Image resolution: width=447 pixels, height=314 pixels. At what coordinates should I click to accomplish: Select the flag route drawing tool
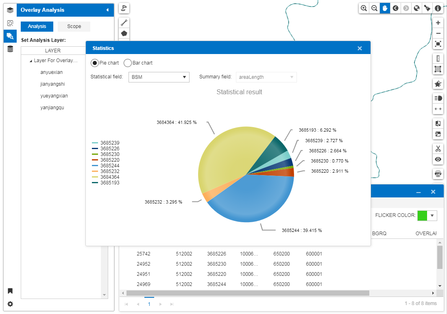pyautogui.click(x=124, y=8)
